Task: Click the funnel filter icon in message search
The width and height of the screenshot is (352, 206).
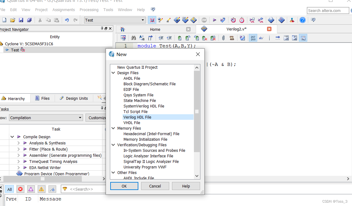Action: pyautogui.click(x=65, y=189)
